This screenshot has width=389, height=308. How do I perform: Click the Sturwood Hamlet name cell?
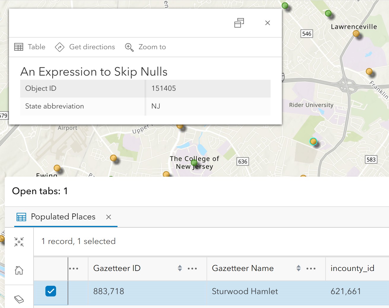(x=245, y=291)
